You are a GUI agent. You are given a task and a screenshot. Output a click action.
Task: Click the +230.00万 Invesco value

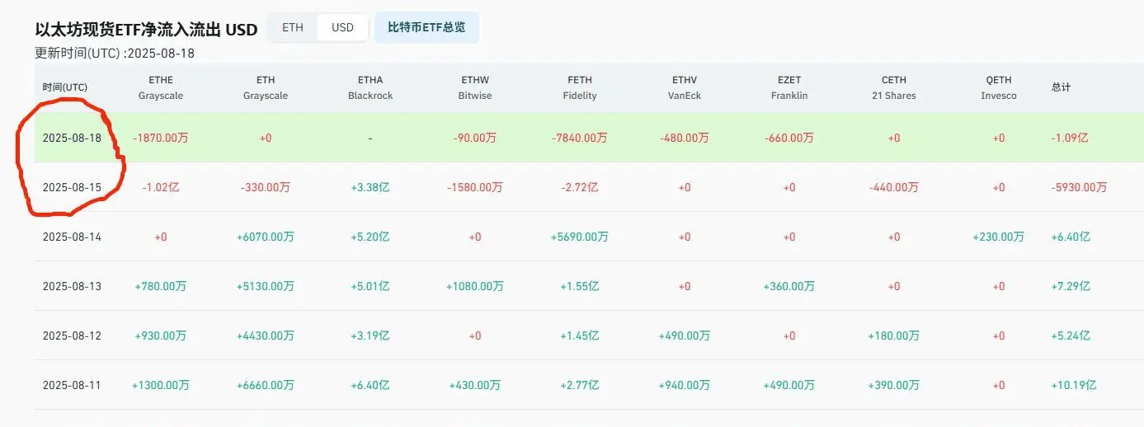click(x=999, y=237)
